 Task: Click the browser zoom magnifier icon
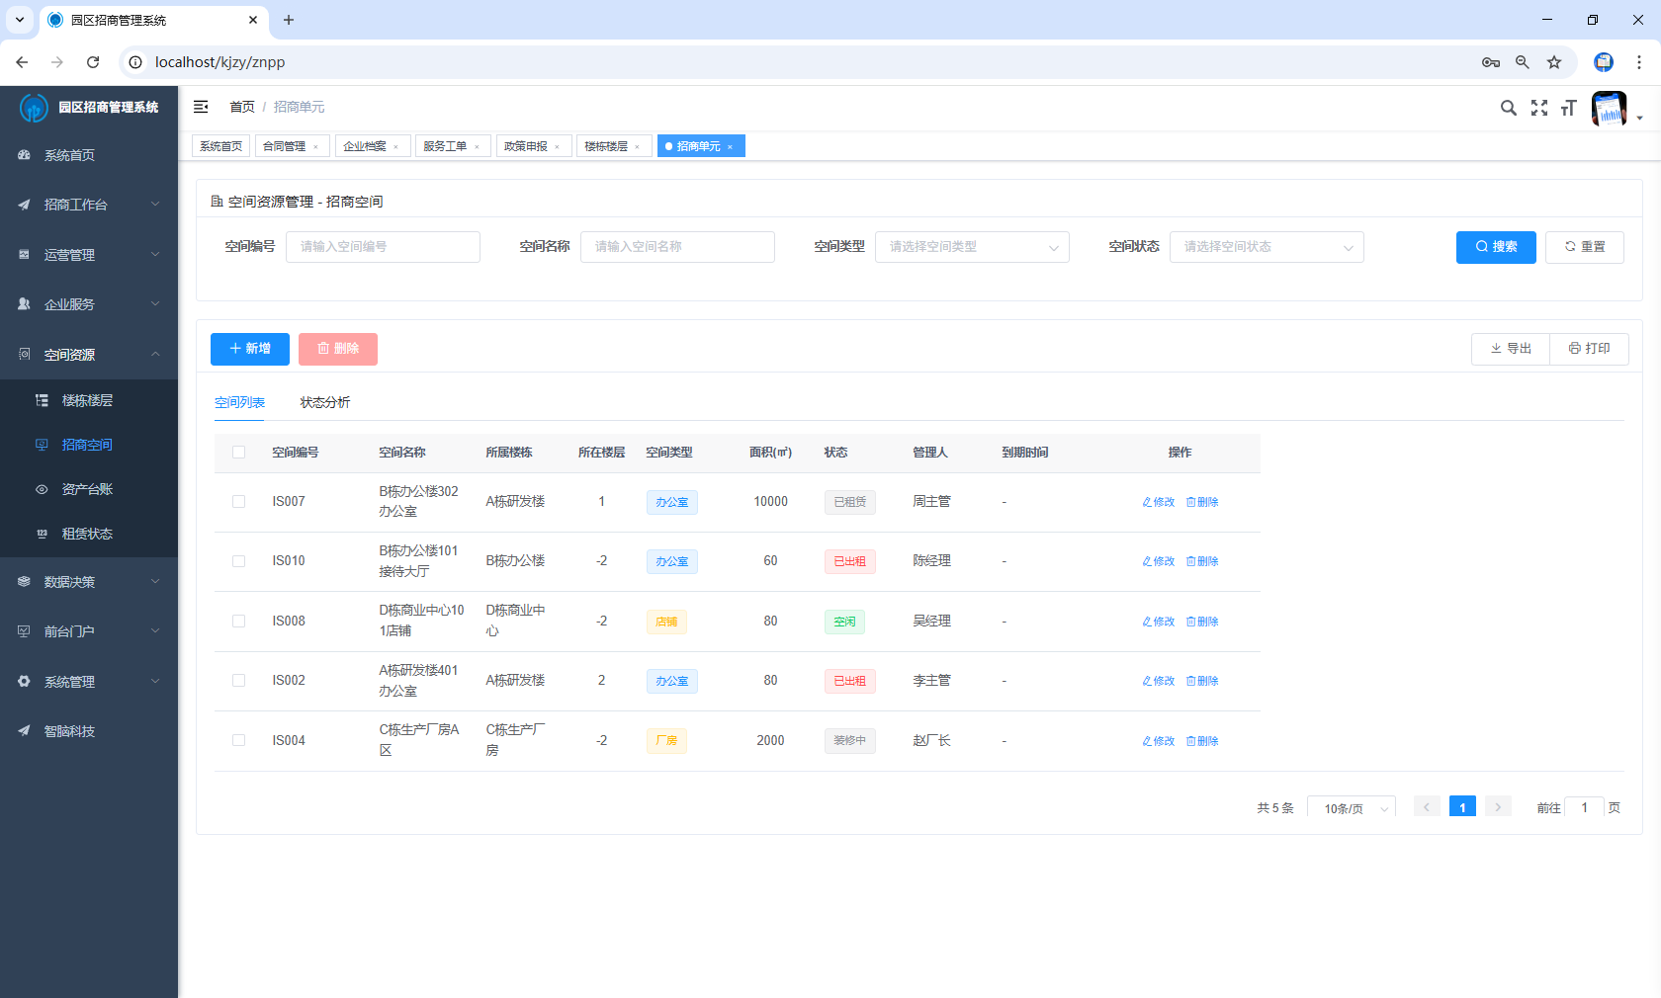click(x=1523, y=62)
